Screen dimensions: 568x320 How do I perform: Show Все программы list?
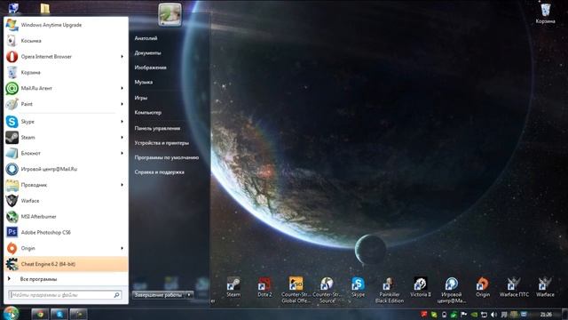[38, 279]
